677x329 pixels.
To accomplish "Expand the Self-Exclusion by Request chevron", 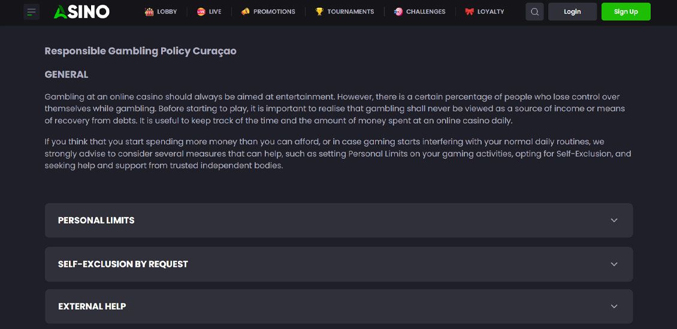I will [x=614, y=264].
